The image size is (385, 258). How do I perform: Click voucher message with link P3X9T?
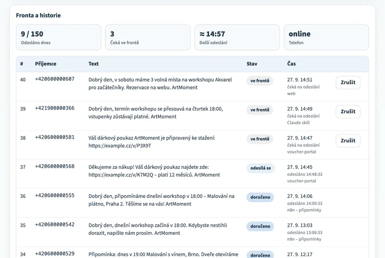coord(152,142)
